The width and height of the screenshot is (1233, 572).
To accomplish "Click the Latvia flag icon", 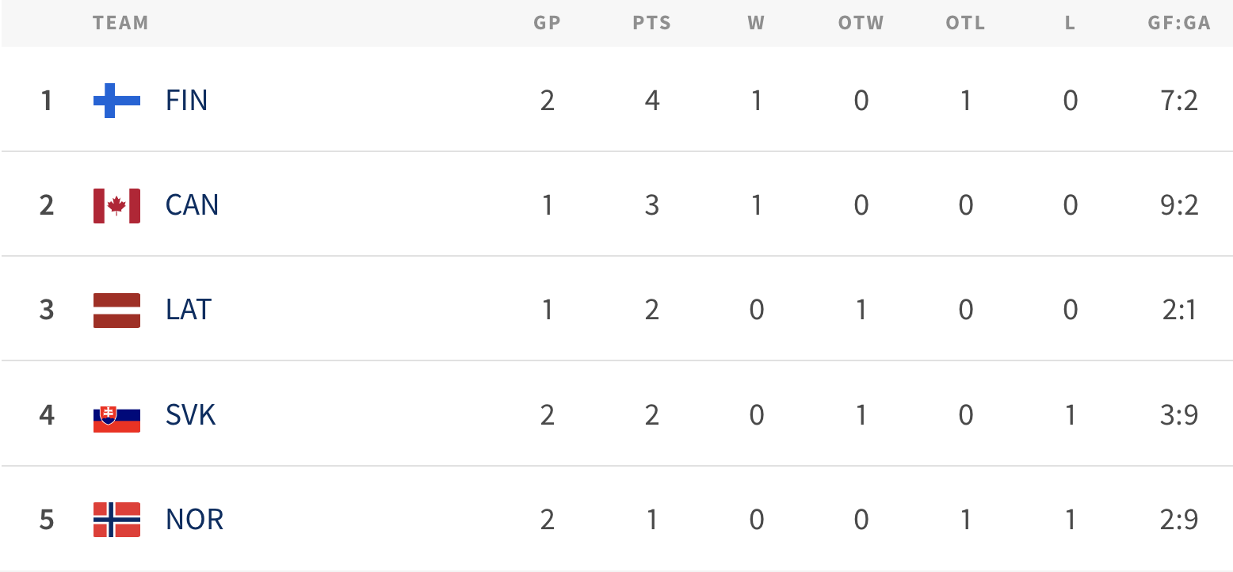I will click(x=116, y=310).
